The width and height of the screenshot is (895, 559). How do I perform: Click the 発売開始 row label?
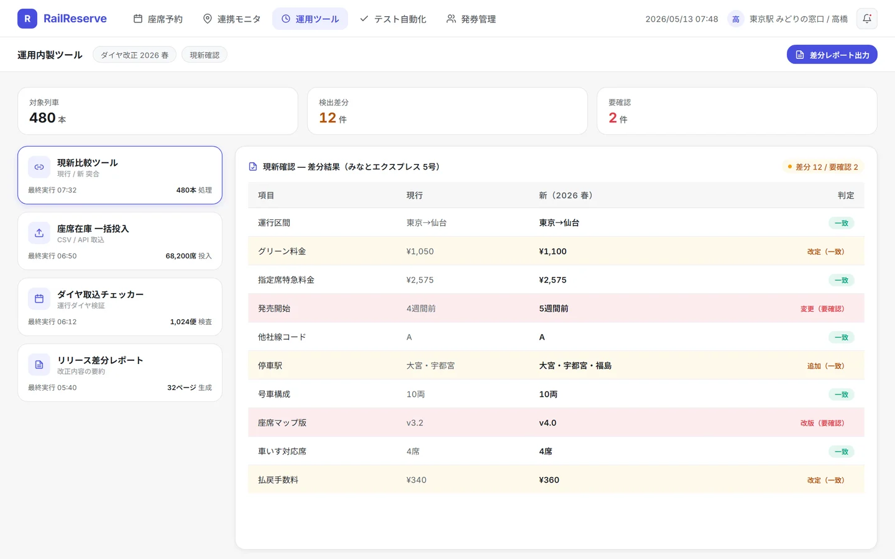click(x=274, y=309)
